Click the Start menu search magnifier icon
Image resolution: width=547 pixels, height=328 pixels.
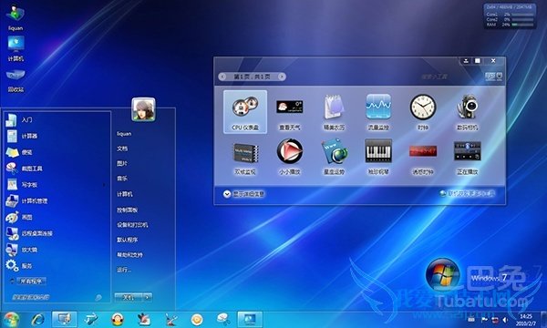click(98, 297)
